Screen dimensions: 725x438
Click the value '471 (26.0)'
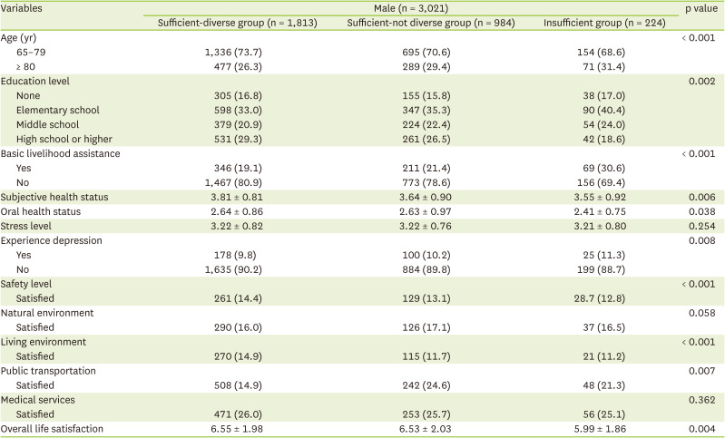(x=238, y=414)
